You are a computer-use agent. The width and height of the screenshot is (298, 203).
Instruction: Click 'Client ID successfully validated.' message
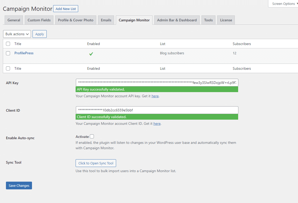(157, 117)
